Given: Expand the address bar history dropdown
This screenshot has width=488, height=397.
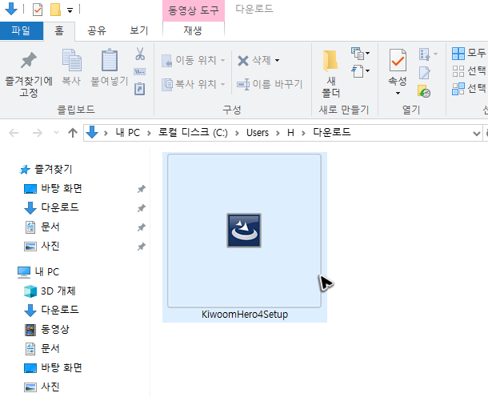Looking at the screenshot, I should [476, 134].
